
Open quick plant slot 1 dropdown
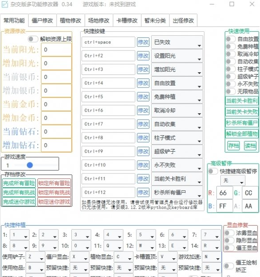click(x=20, y=235)
